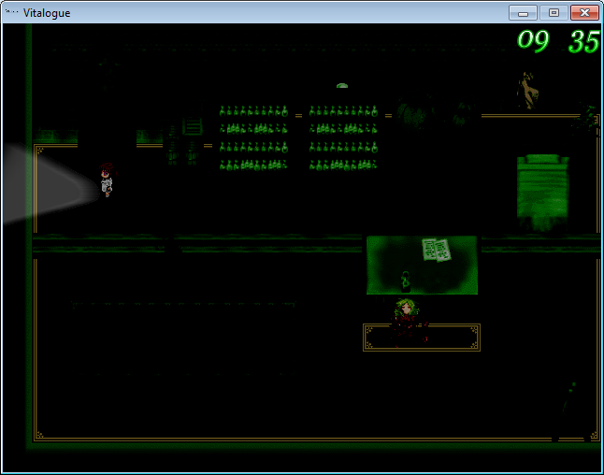The image size is (604, 475).
Task: Click the countdown timer seconds 35
Action: (584, 41)
